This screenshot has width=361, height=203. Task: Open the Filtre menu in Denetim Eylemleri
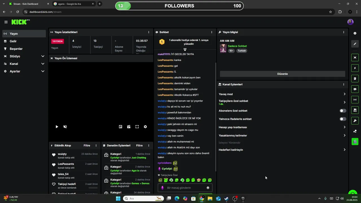coord(139,145)
